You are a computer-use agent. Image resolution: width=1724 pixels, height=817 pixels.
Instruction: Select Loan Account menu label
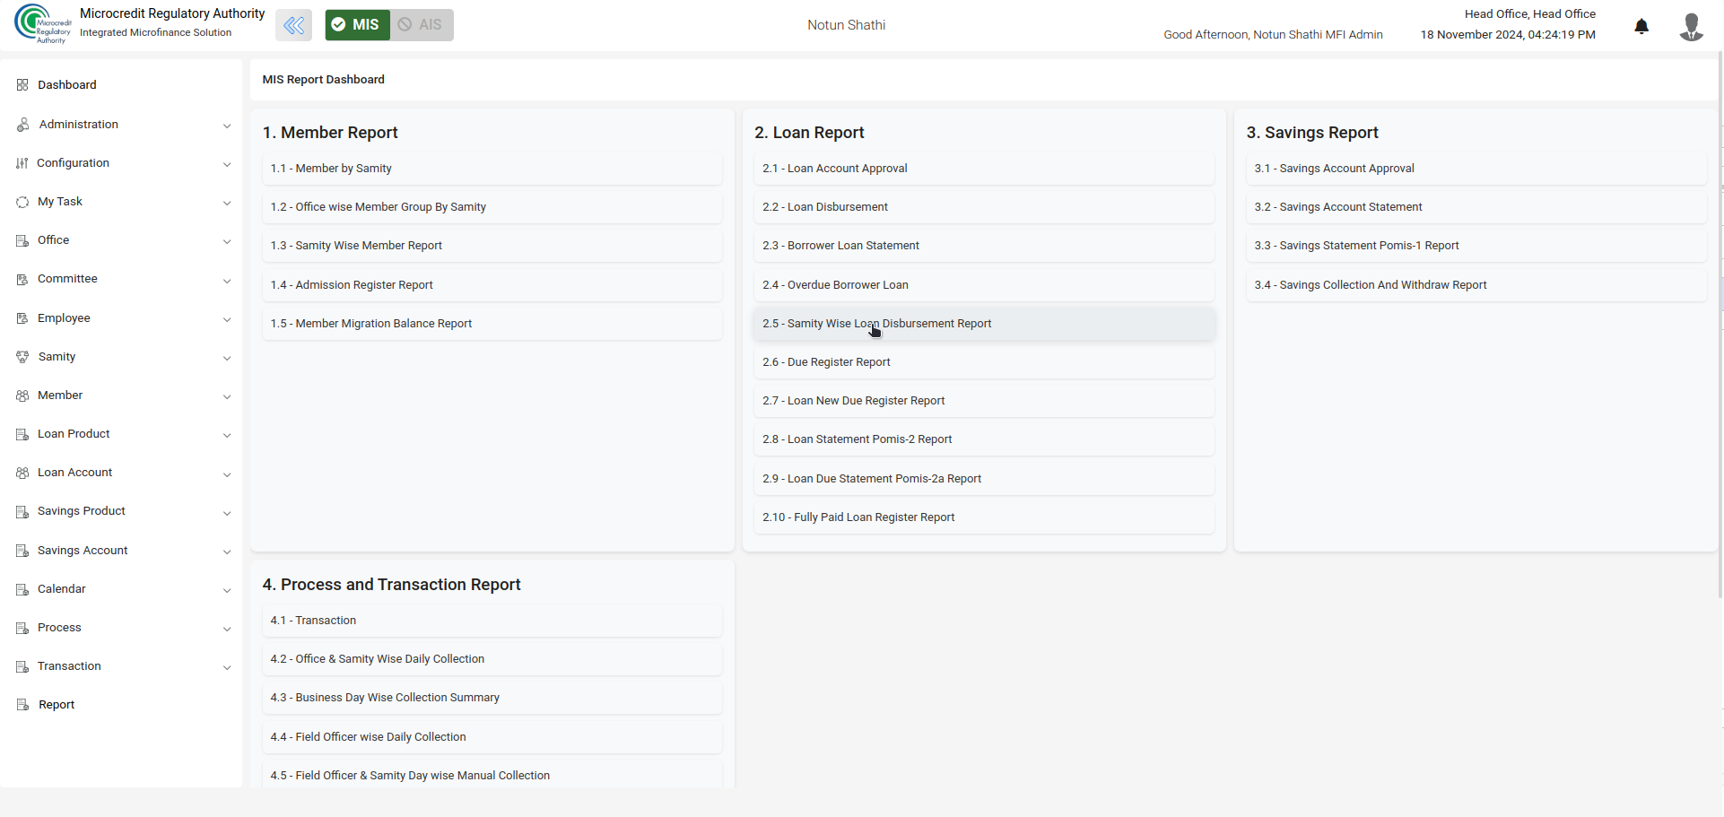click(74, 473)
